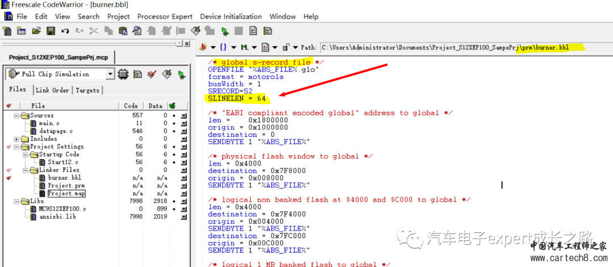Open the Help menu
Image resolution: width=613 pixels, height=267 pixels.
coord(311,16)
